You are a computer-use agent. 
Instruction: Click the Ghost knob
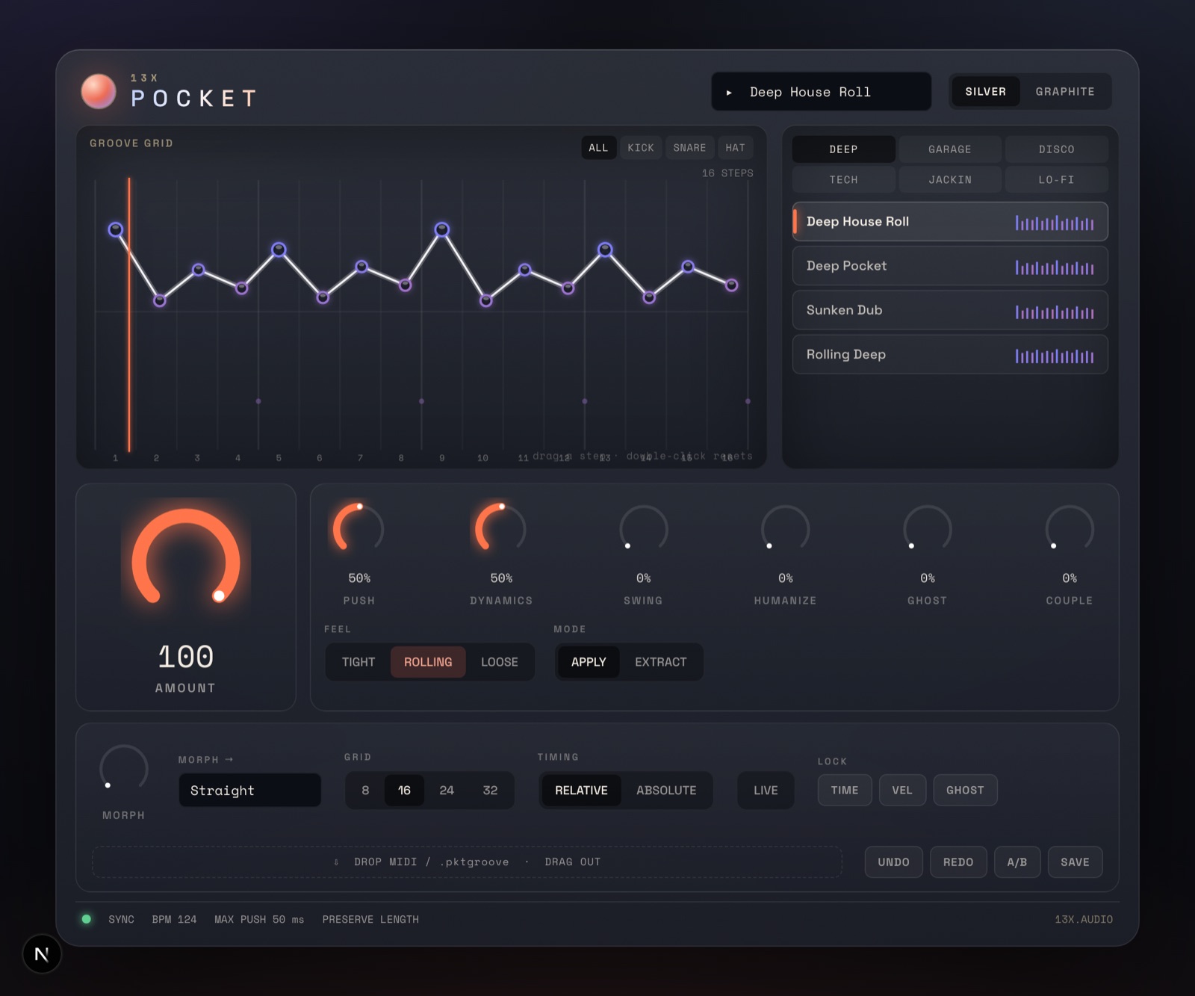click(x=928, y=529)
